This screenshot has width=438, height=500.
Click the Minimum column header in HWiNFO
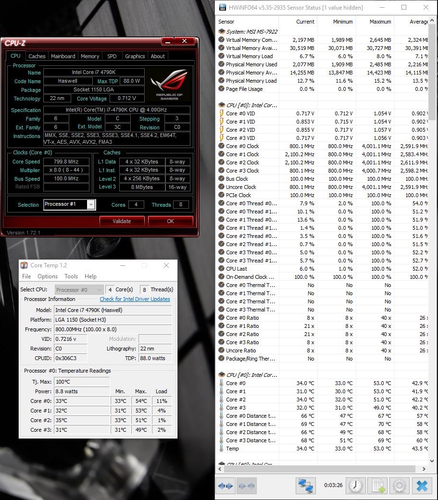pos(336,22)
